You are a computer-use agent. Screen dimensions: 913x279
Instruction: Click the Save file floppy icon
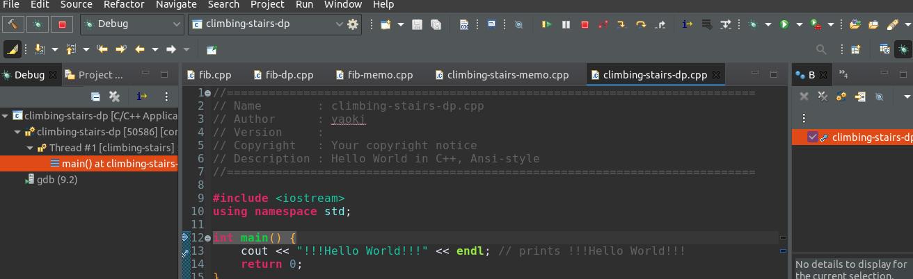tap(418, 24)
